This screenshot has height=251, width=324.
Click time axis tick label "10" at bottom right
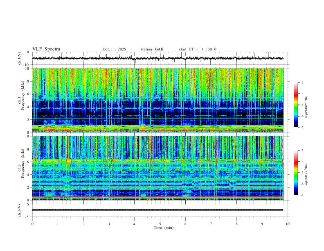click(x=288, y=224)
